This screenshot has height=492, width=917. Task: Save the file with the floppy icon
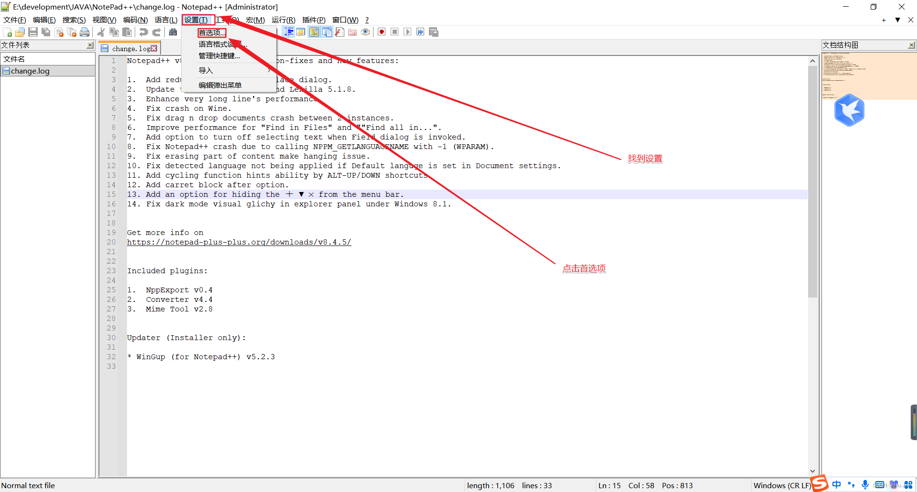(33, 32)
